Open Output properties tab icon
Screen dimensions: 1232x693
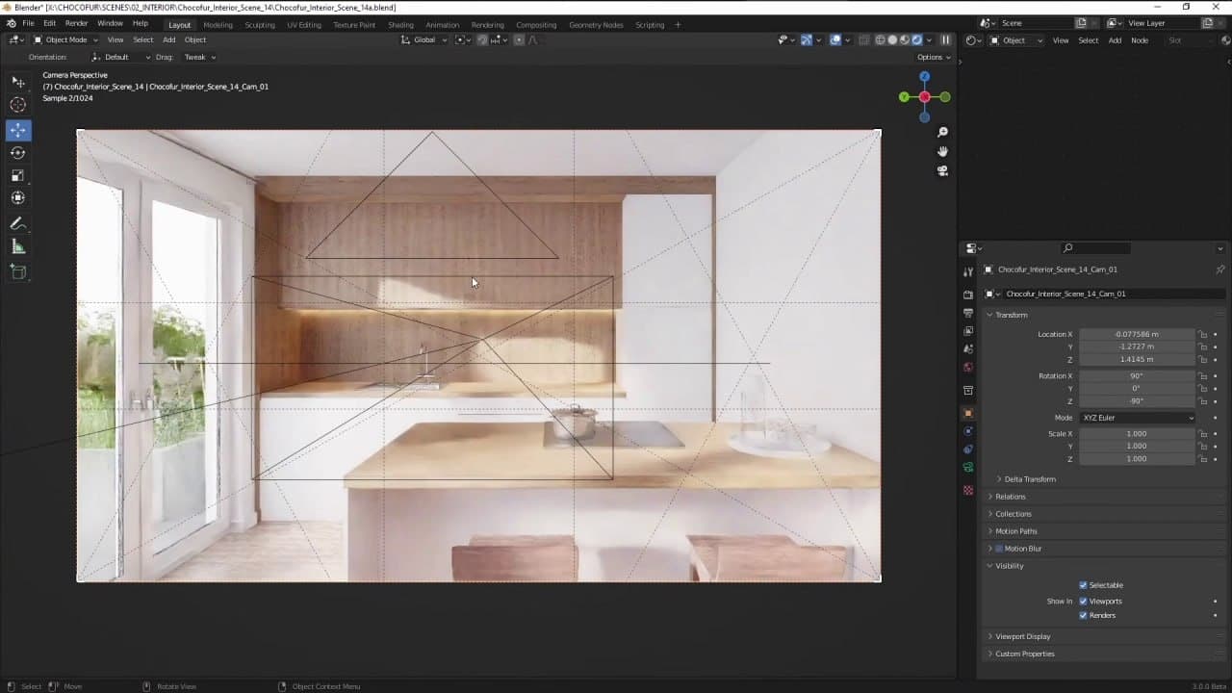(968, 313)
